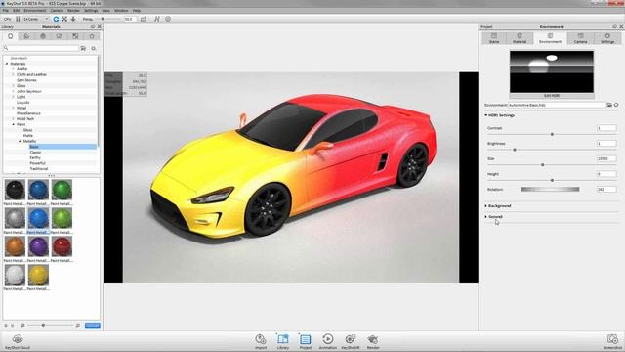Image resolution: width=625 pixels, height=352 pixels.
Task: Select the white metallic paint thumbnail
Action: [x=16, y=275]
